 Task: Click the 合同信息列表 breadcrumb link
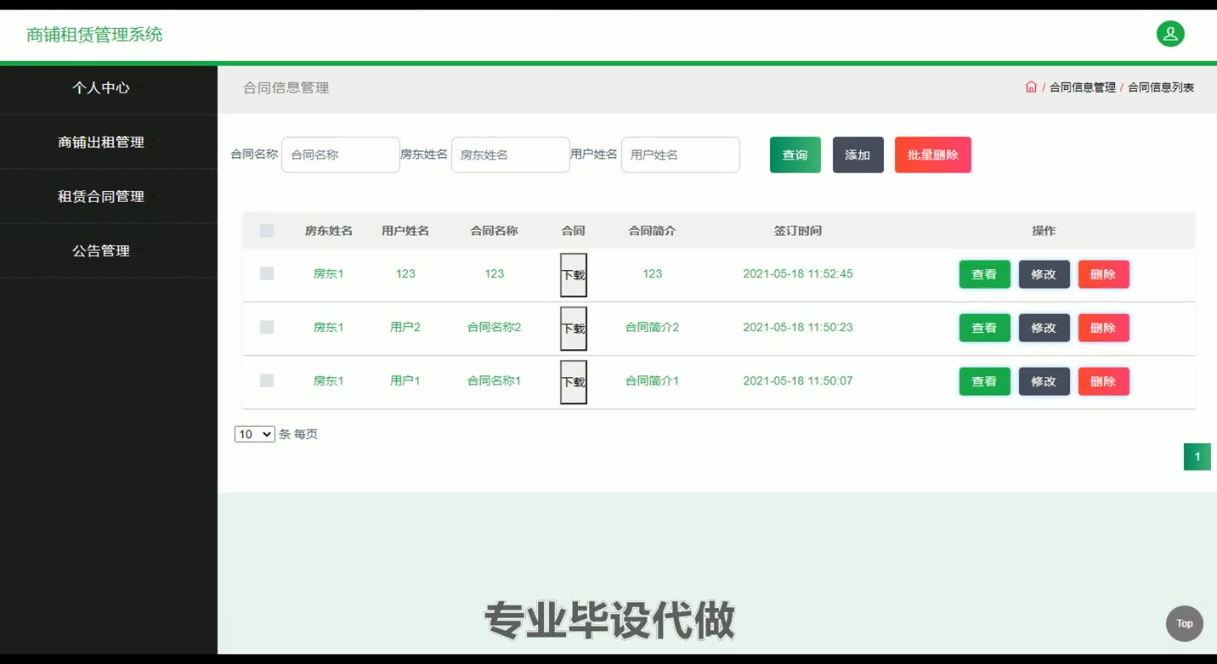tap(1161, 87)
